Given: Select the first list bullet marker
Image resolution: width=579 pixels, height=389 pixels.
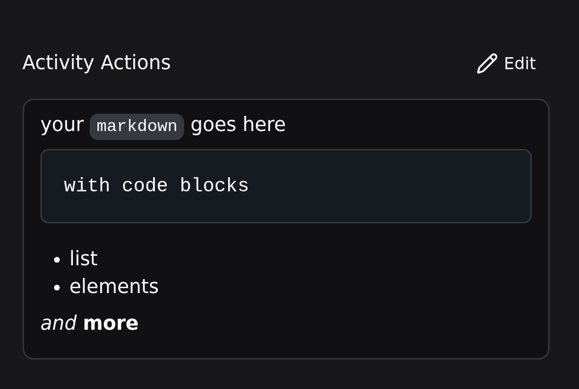Looking at the screenshot, I should coord(57,258).
